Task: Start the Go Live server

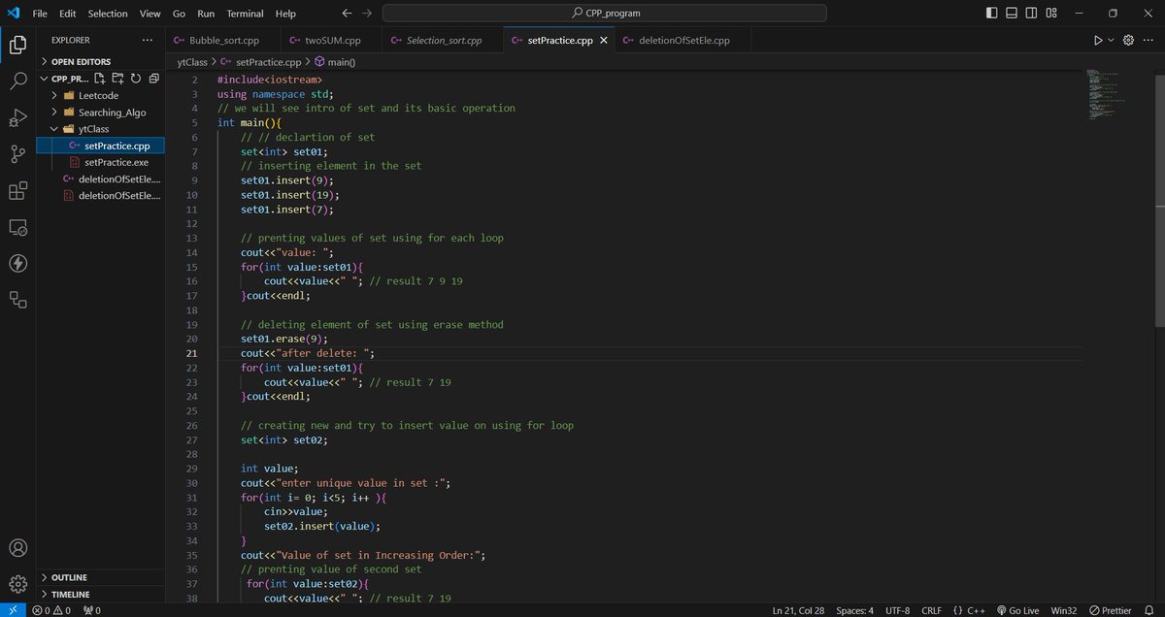Action: pyautogui.click(x=1016, y=610)
